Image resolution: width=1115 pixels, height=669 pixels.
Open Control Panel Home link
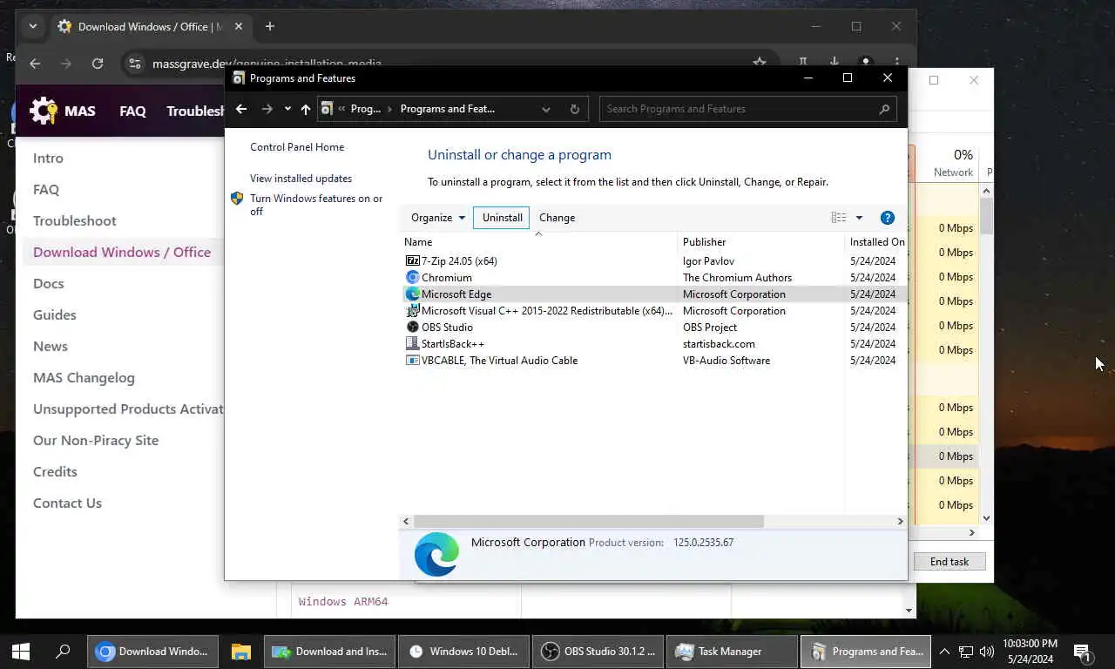coord(297,147)
